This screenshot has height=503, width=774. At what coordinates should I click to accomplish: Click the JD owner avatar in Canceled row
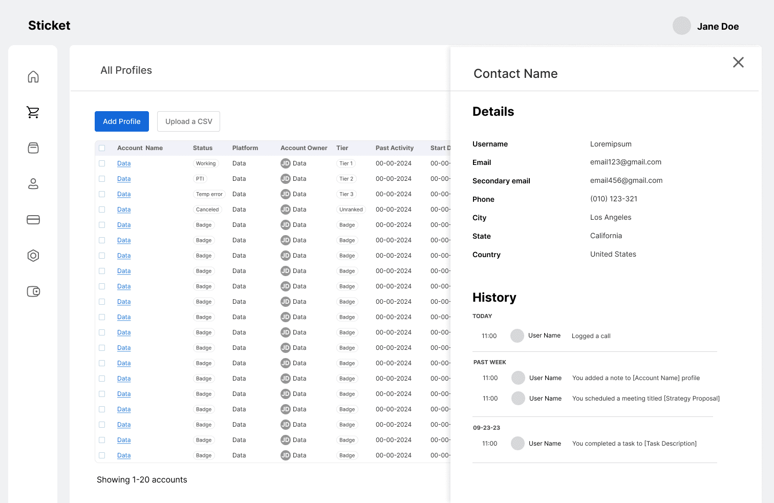(x=286, y=209)
